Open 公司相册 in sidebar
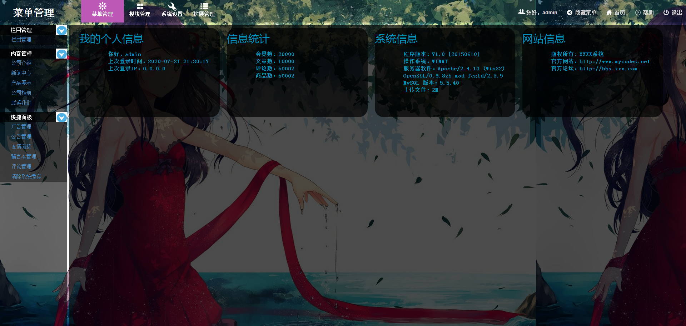This screenshot has height=326, width=686. coord(21,93)
